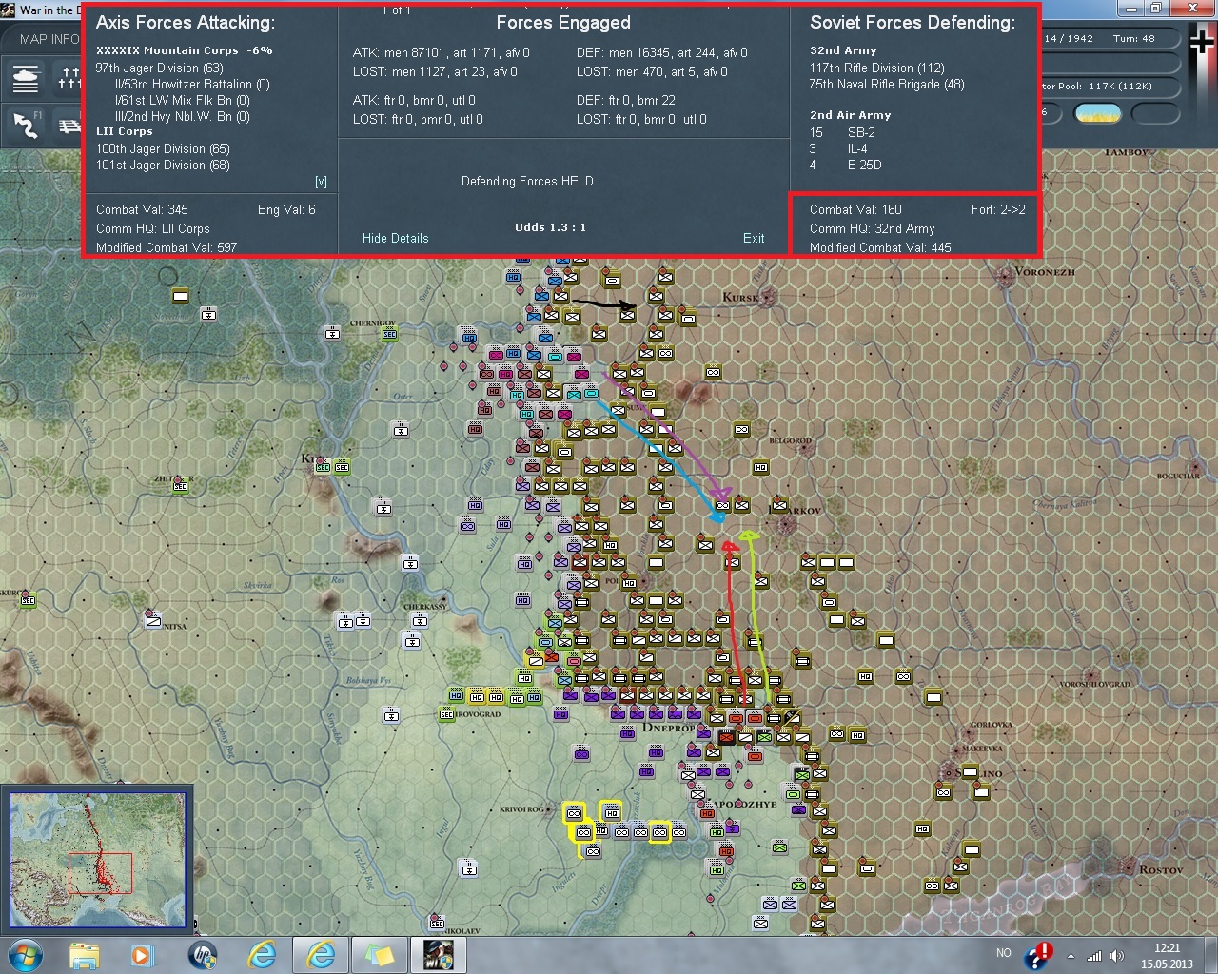The width and height of the screenshot is (1218, 974).
Task: Show hidden system tray icons
Action: [x=1071, y=956]
